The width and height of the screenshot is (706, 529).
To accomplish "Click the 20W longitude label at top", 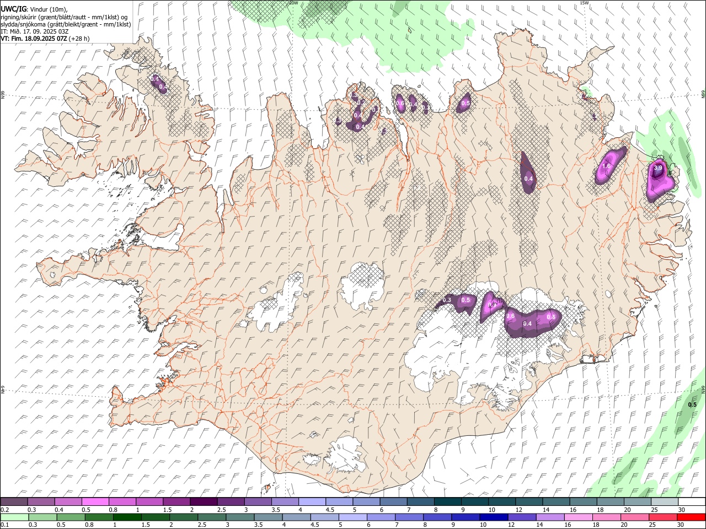I will tap(293, 3).
